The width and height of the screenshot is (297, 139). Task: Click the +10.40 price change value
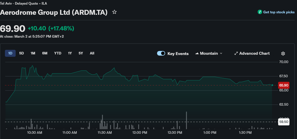[37, 28]
